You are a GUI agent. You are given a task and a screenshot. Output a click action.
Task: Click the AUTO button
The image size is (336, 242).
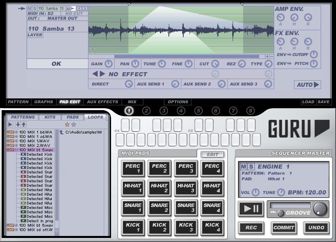click(x=307, y=85)
